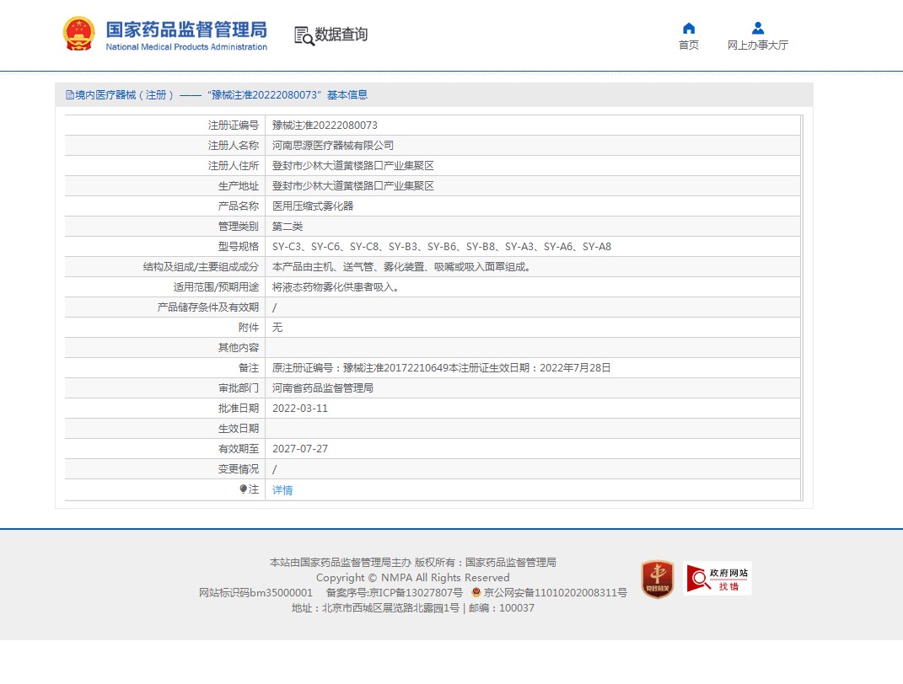Select the model list starting SY-C3
Viewport: 903px width, 684px height.
click(442, 247)
